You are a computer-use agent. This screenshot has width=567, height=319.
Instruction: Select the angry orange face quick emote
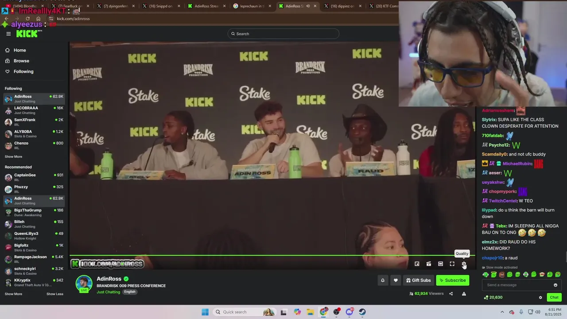click(x=501, y=275)
